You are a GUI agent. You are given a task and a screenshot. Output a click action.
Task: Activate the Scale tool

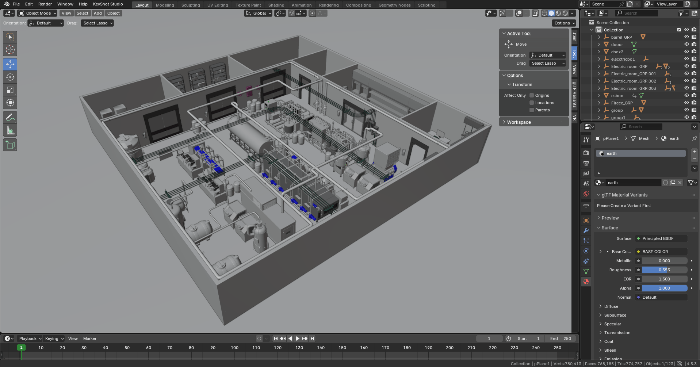click(x=10, y=90)
